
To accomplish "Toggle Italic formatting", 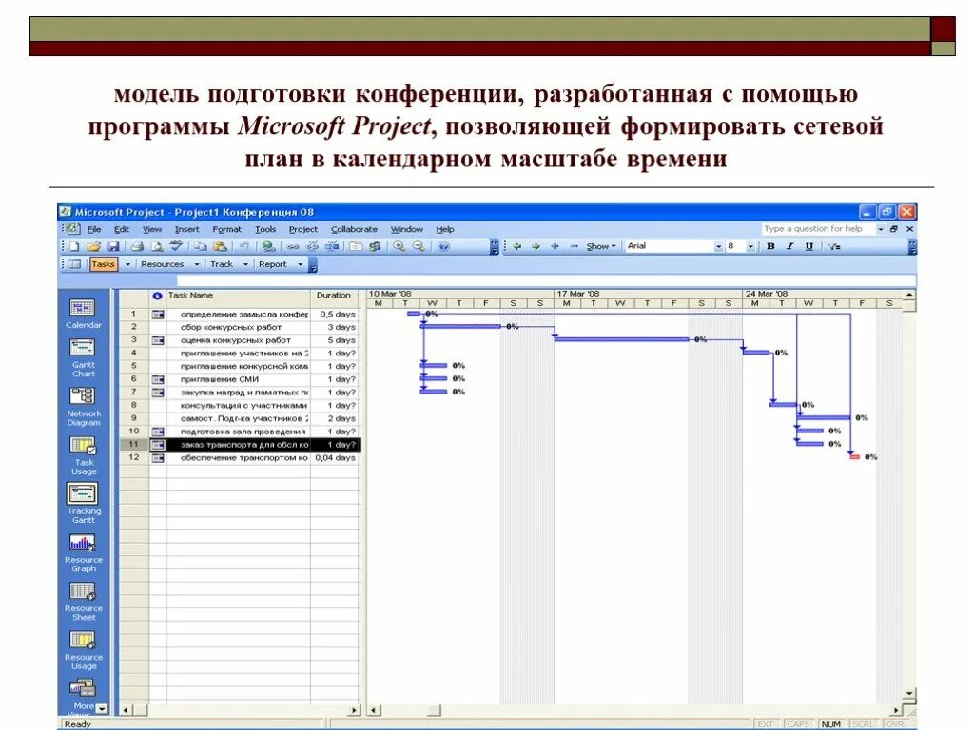I will (x=790, y=246).
